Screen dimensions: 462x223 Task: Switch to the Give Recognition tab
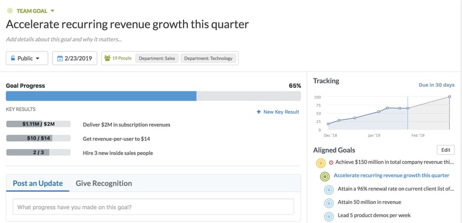(x=104, y=183)
